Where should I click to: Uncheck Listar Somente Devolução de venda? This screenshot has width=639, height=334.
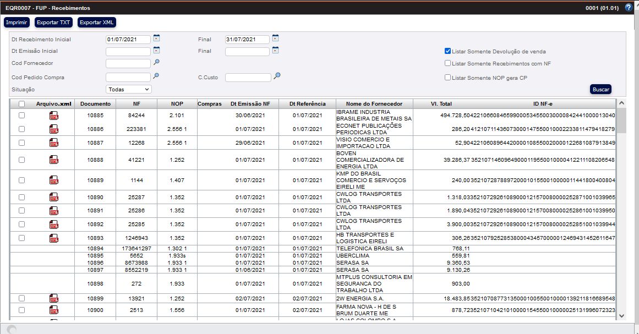448,51
